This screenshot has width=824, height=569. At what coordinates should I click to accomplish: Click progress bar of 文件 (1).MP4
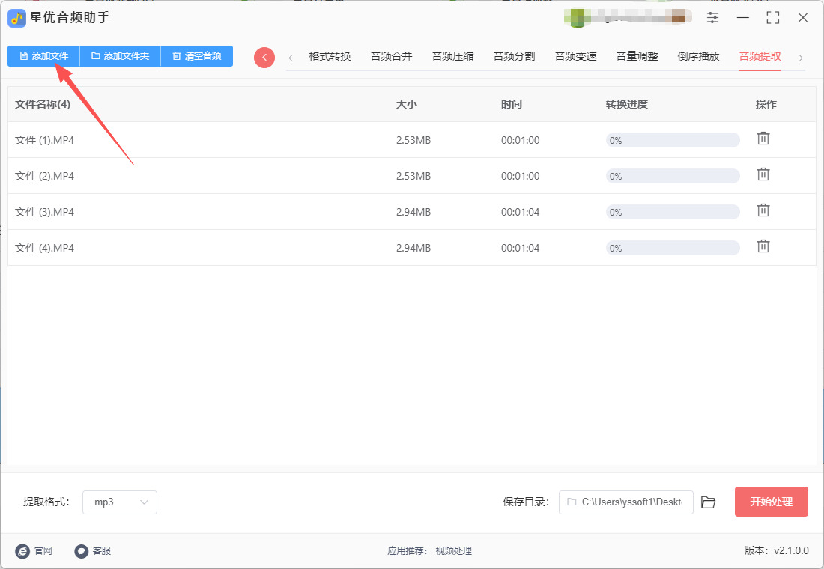[x=673, y=140]
